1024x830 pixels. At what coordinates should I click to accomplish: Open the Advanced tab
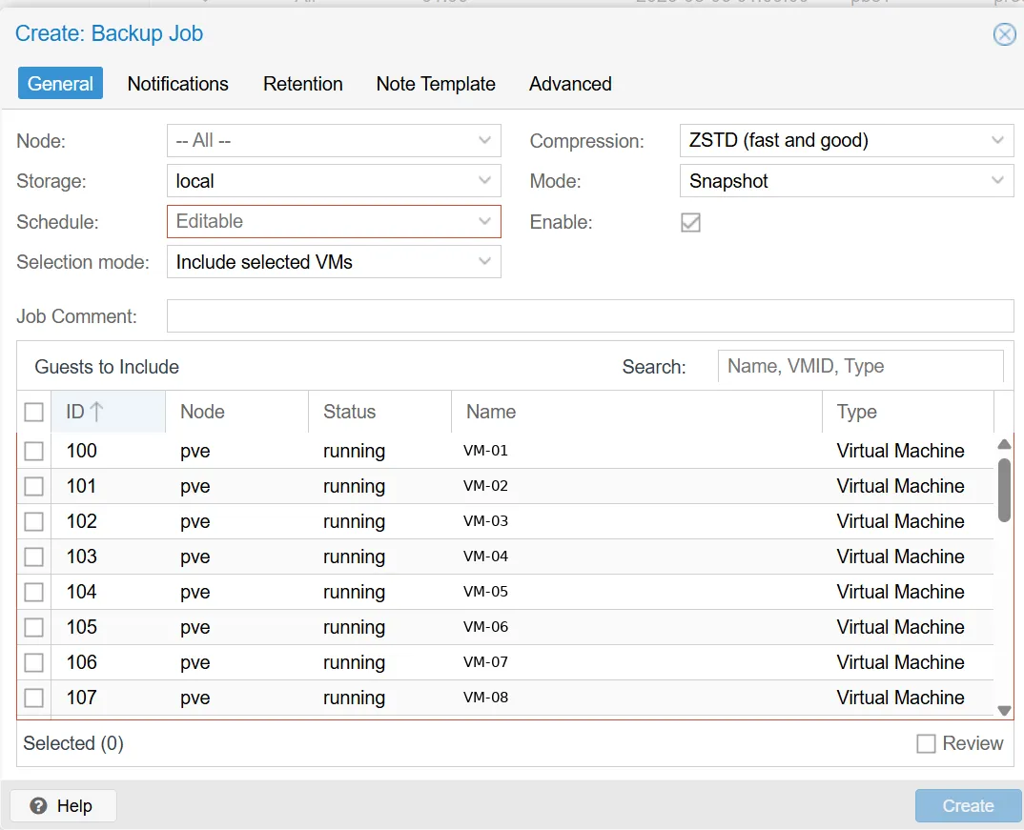pos(570,84)
